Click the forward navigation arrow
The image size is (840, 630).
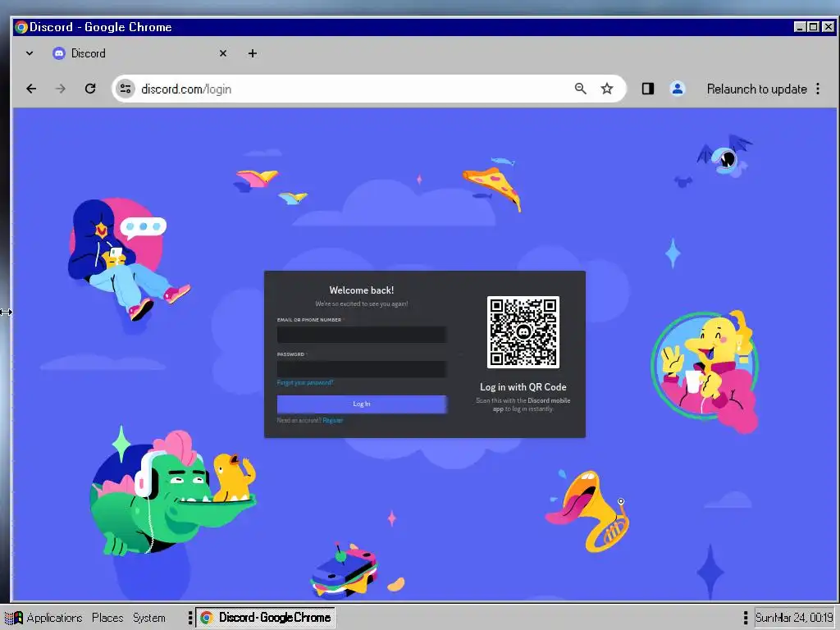tap(61, 89)
